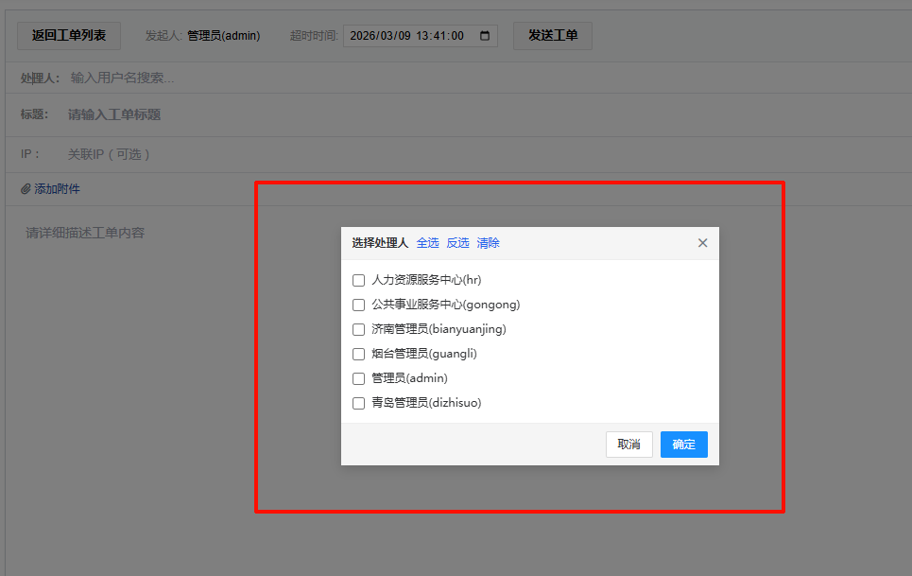Confirm selection with the 确定 button
The height and width of the screenshot is (576, 912).
(x=683, y=445)
